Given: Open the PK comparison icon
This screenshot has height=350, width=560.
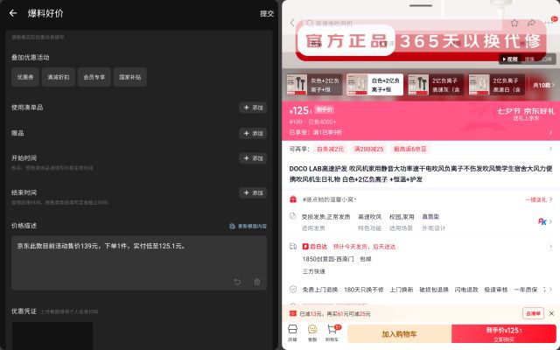Looking at the screenshot, I should (x=542, y=221).
